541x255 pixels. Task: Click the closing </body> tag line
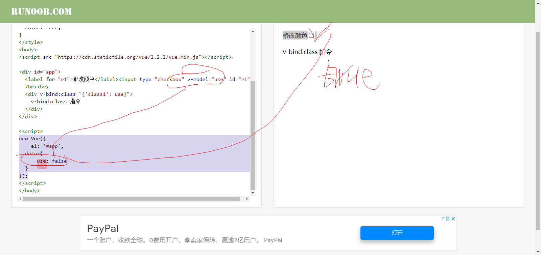[29, 191]
